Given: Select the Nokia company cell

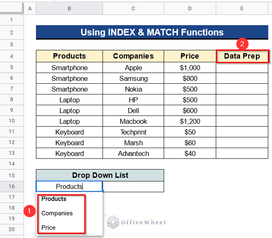Looking at the screenshot, I should point(133,89).
